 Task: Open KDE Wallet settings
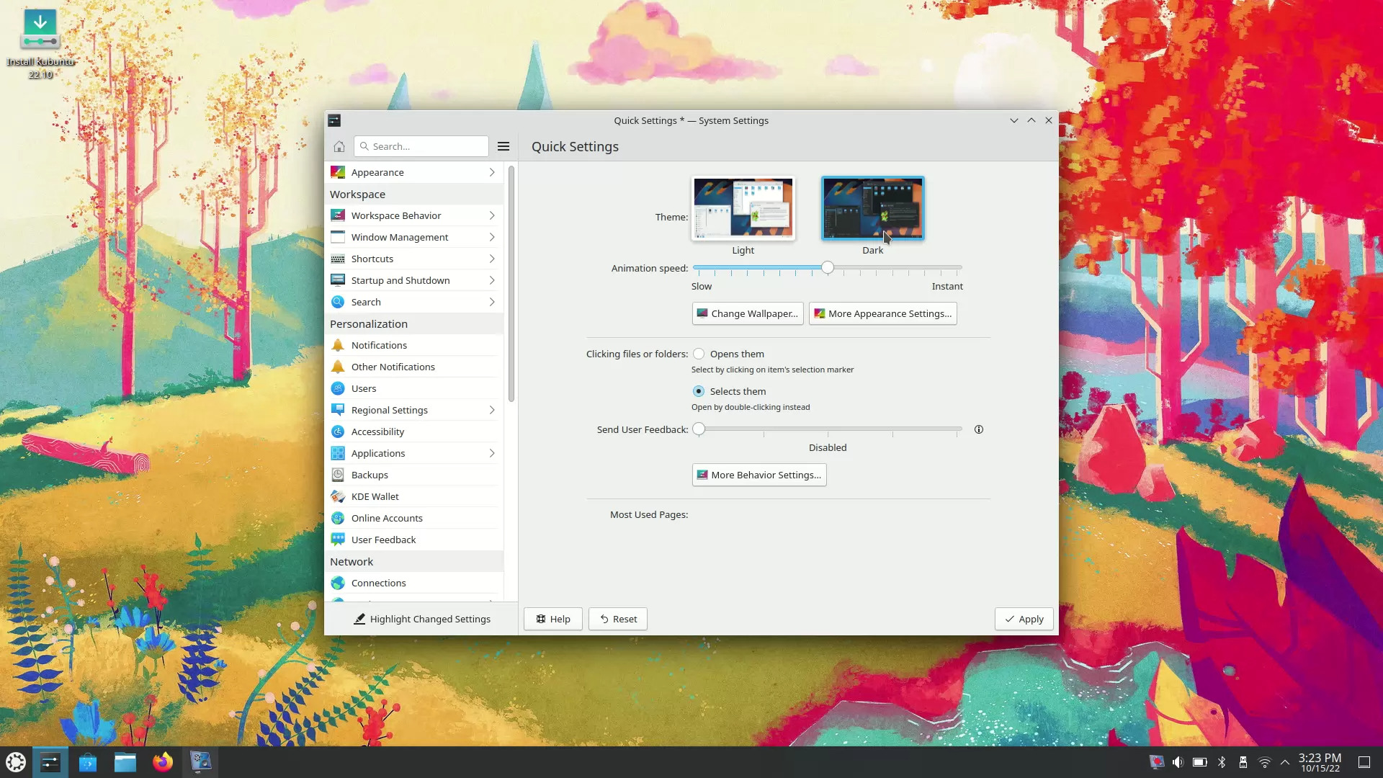375,496
